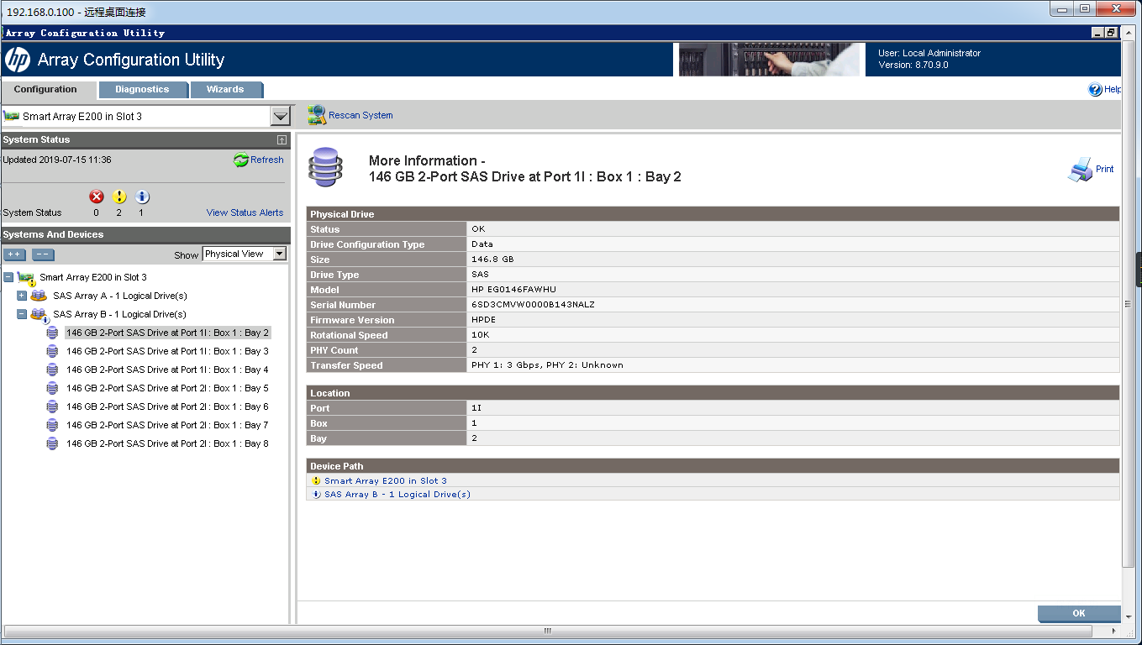Restore the inner Array Configuration Utility window

(x=1111, y=33)
